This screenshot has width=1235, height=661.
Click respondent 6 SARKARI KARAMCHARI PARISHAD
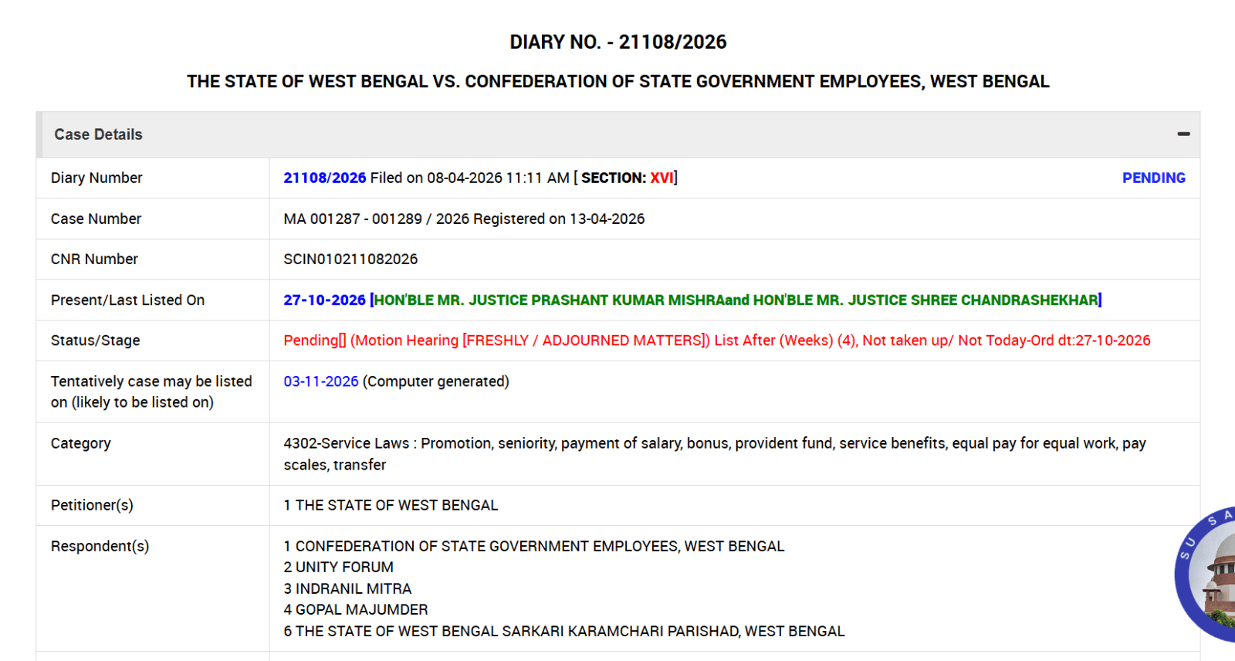pos(564,631)
